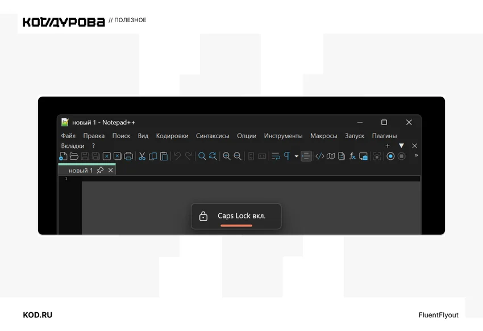483x331 pixels.
Task: Close the новый 1 tab
Action: tap(111, 170)
